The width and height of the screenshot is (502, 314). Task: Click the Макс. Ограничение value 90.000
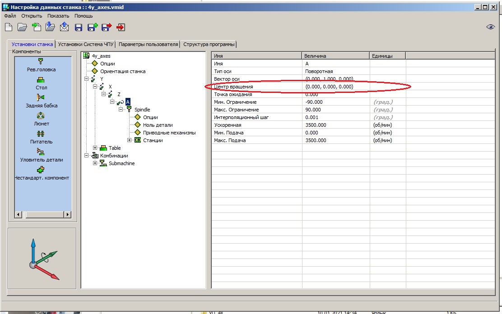(x=336, y=110)
